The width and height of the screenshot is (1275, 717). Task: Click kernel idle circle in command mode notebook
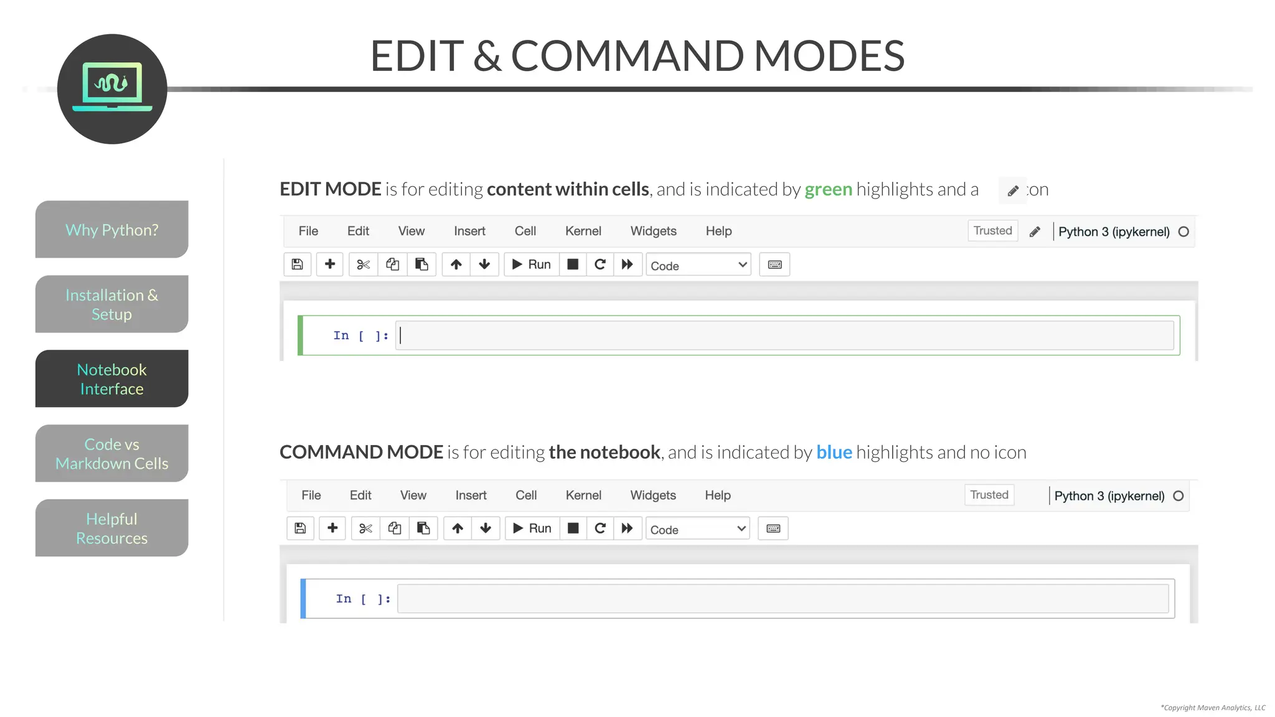pyautogui.click(x=1179, y=496)
